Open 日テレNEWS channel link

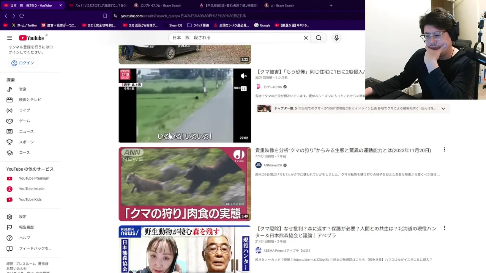pos(273,87)
